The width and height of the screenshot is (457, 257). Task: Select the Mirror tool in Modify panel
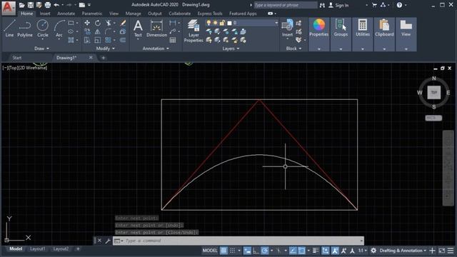click(x=98, y=31)
